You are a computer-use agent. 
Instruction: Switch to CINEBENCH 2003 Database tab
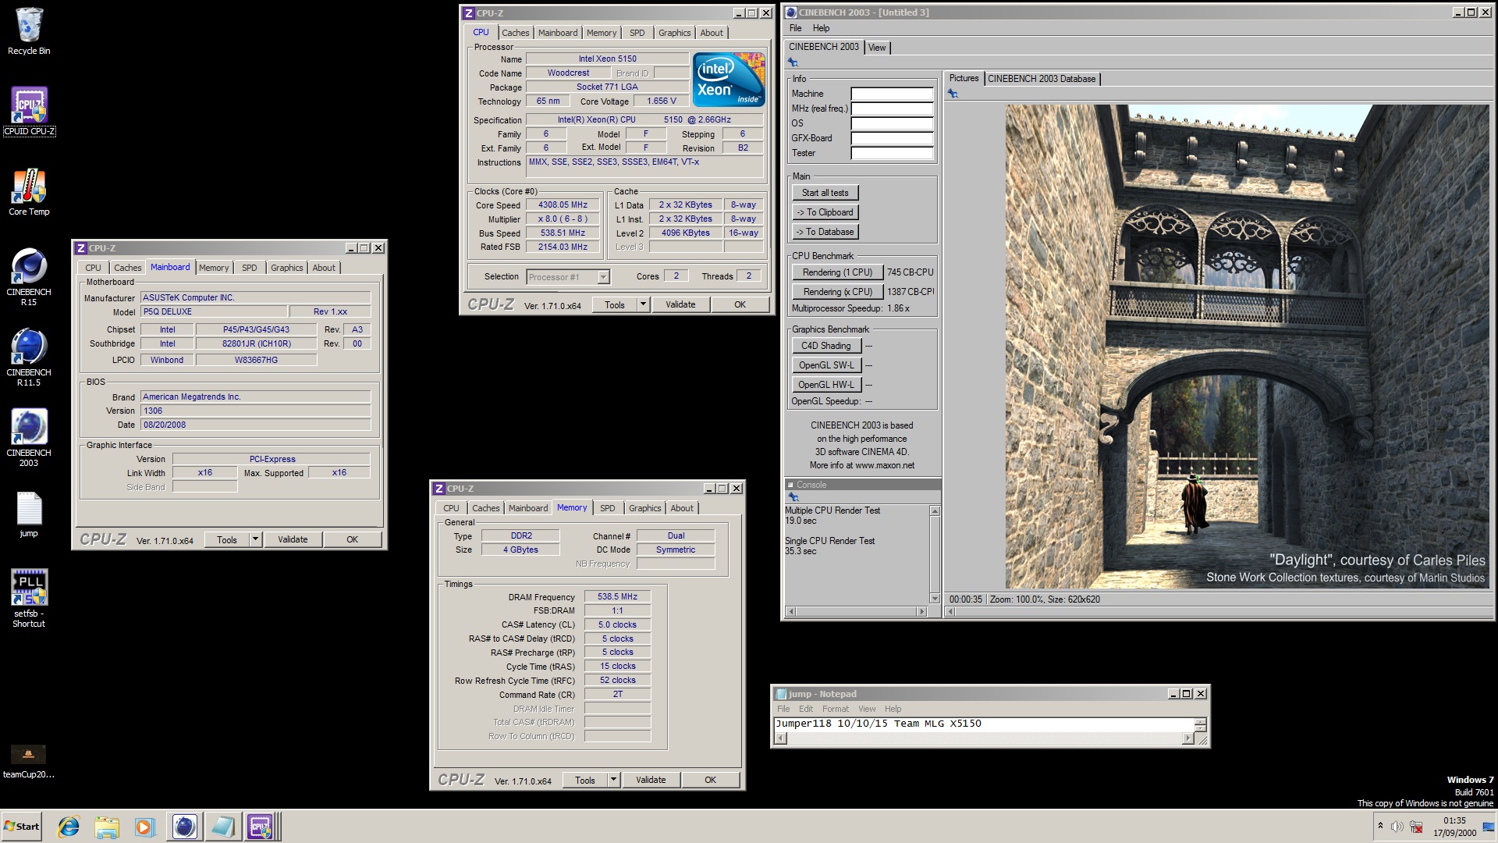pos(1042,79)
